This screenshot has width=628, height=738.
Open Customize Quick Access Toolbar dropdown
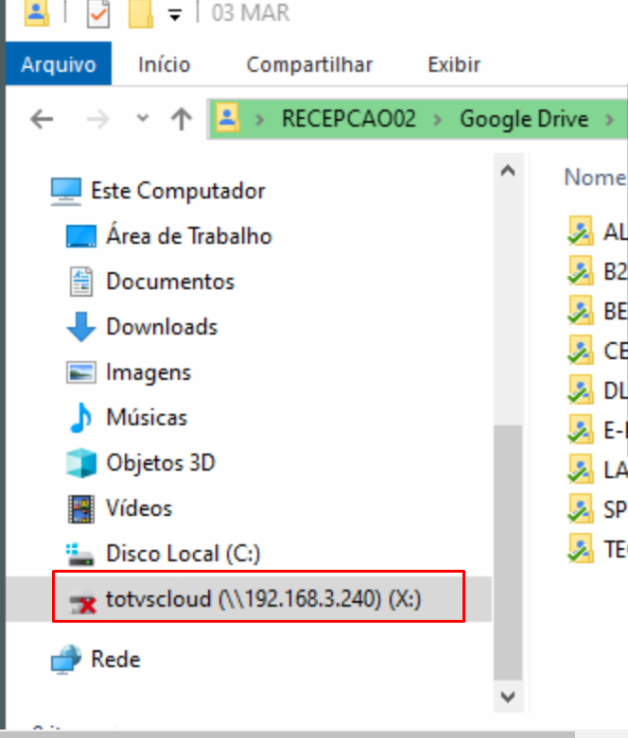pos(175,15)
